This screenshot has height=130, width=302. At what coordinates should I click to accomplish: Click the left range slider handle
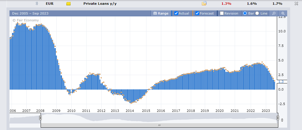pos(40,118)
